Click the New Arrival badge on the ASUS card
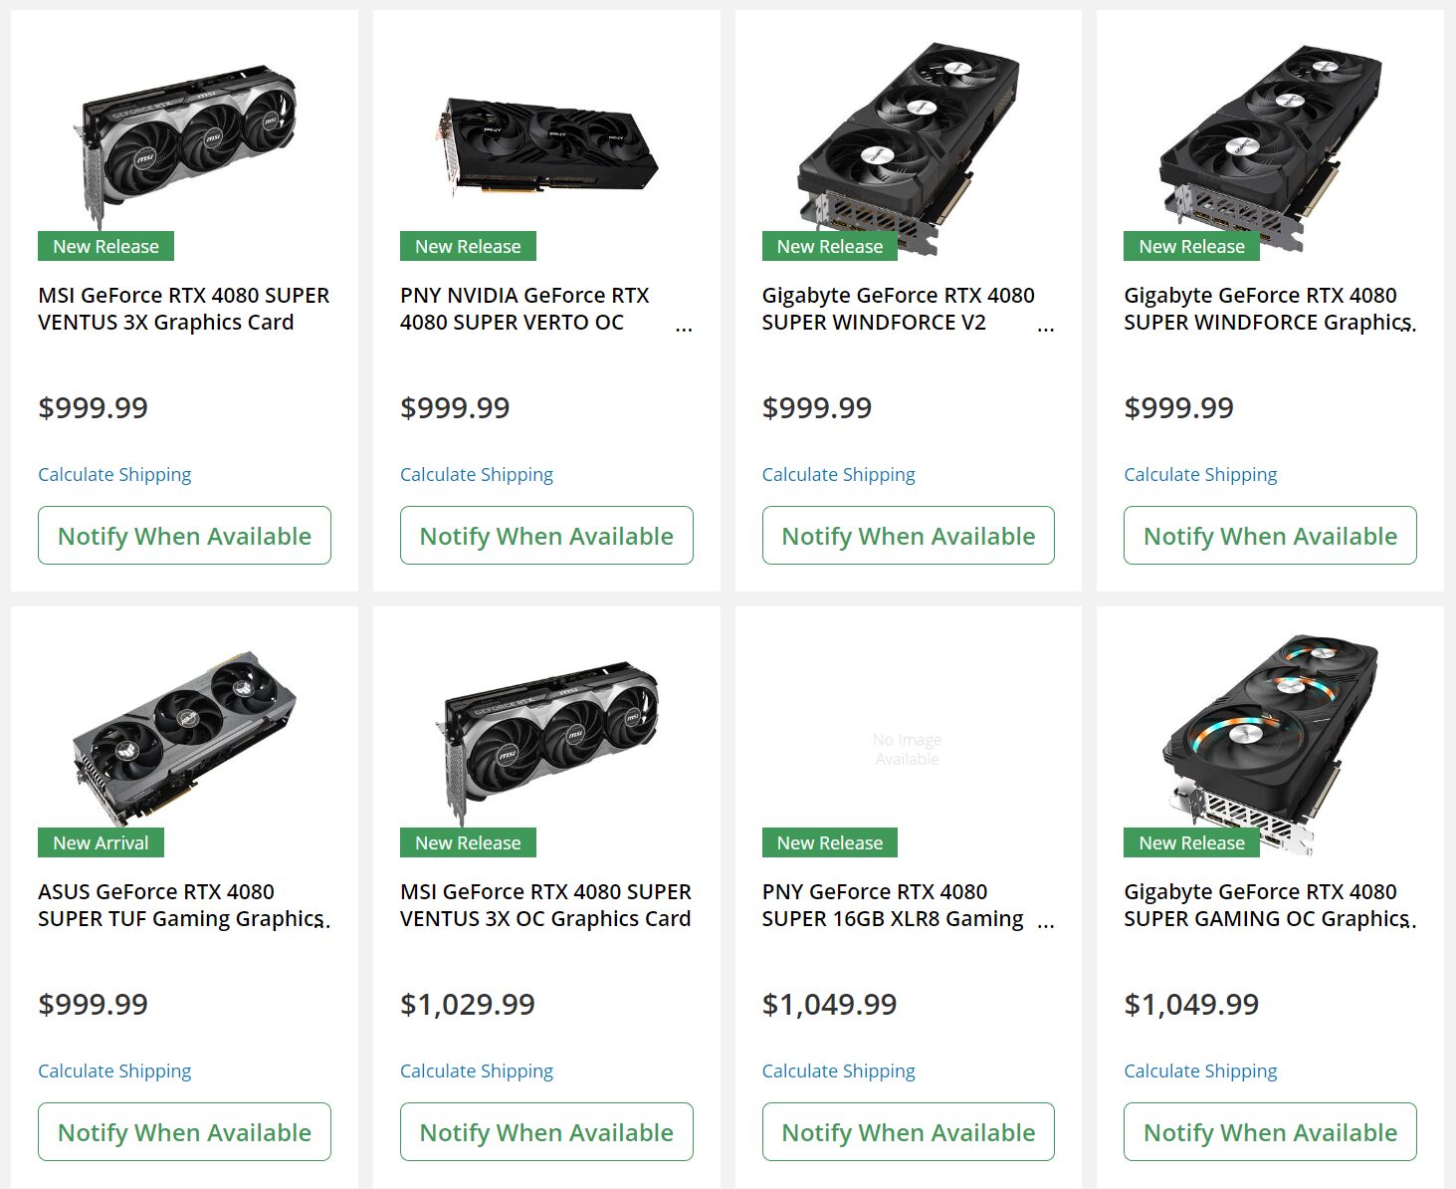Viewport: 1456px width, 1189px height. pos(101,842)
